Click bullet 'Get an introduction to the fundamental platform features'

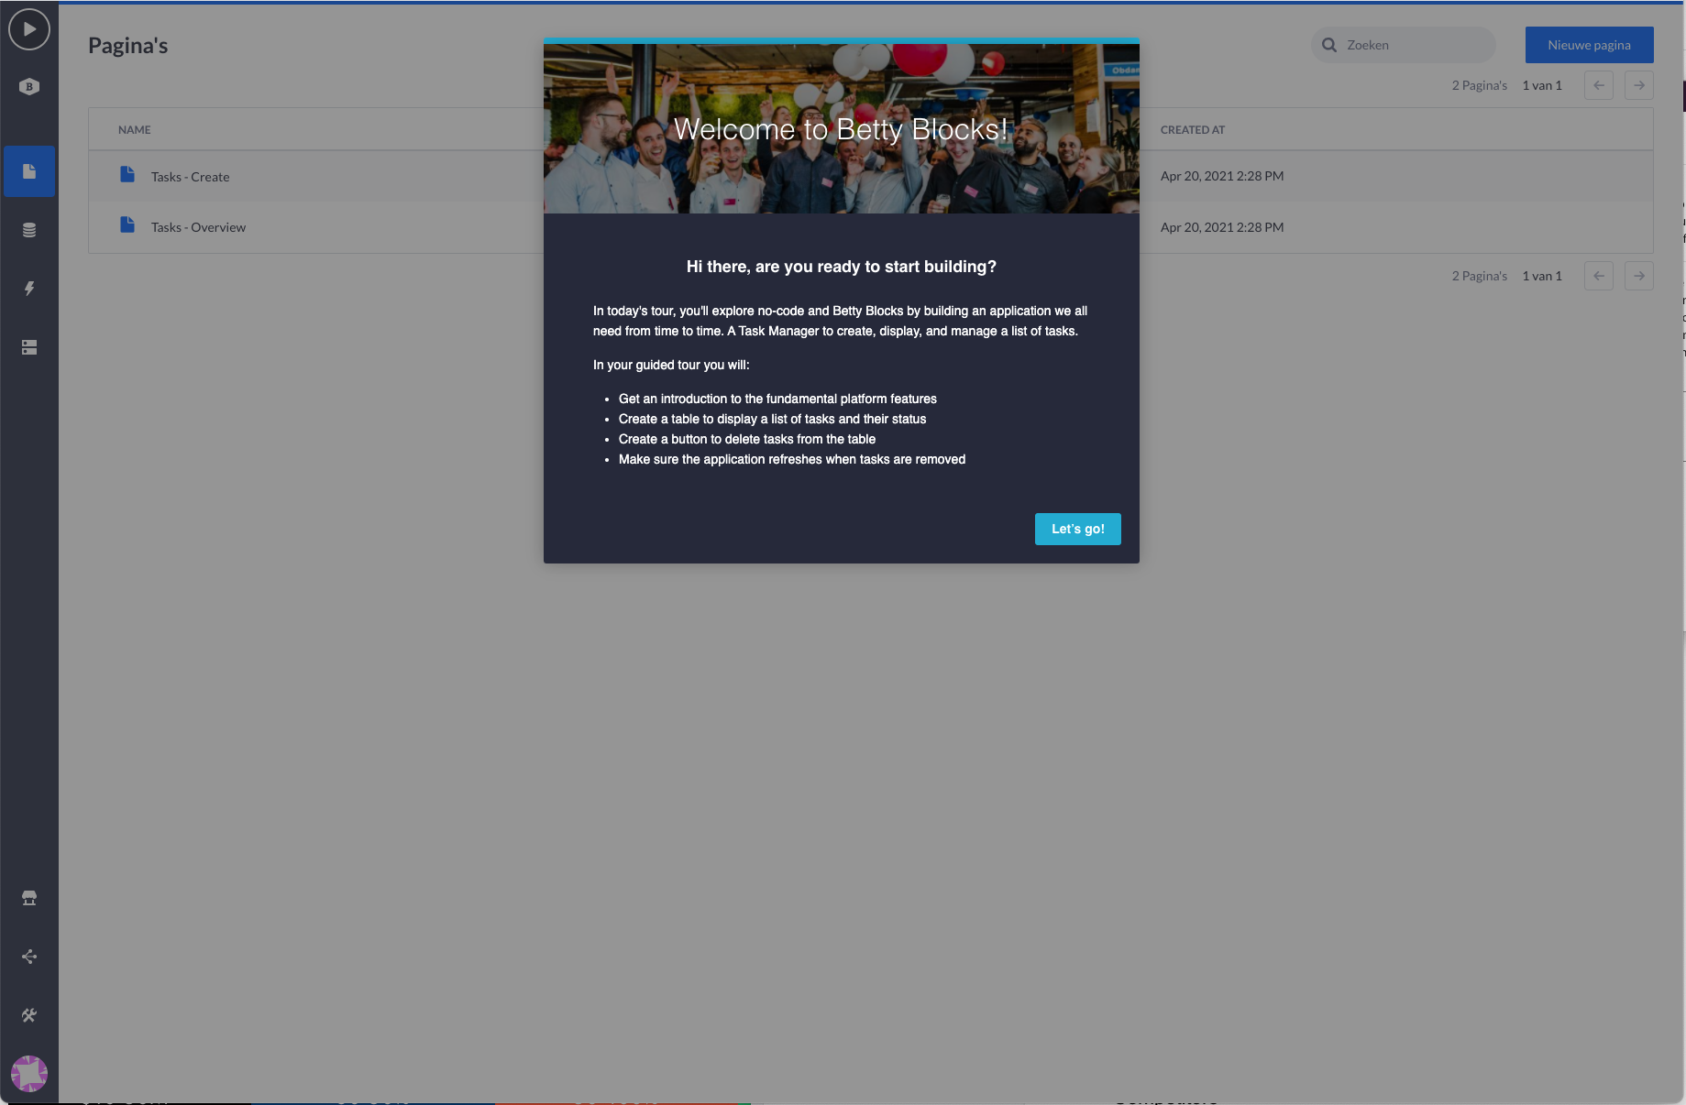click(777, 399)
